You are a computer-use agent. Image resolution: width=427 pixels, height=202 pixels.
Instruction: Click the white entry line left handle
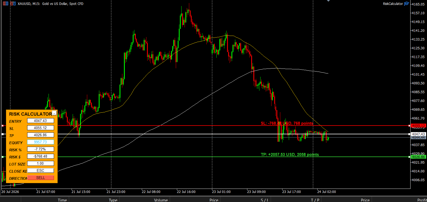2,134
